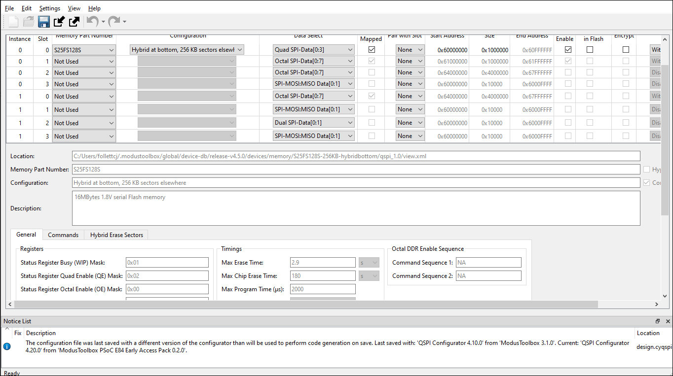The height and width of the screenshot is (376, 673).
Task: Uncheck Enable for S25FS128S row
Action: (x=568, y=49)
